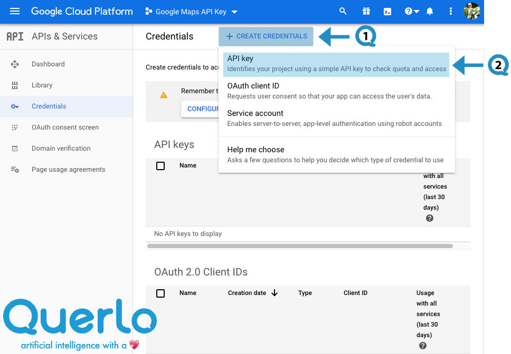Click the Name column header in API keys table

point(188,165)
